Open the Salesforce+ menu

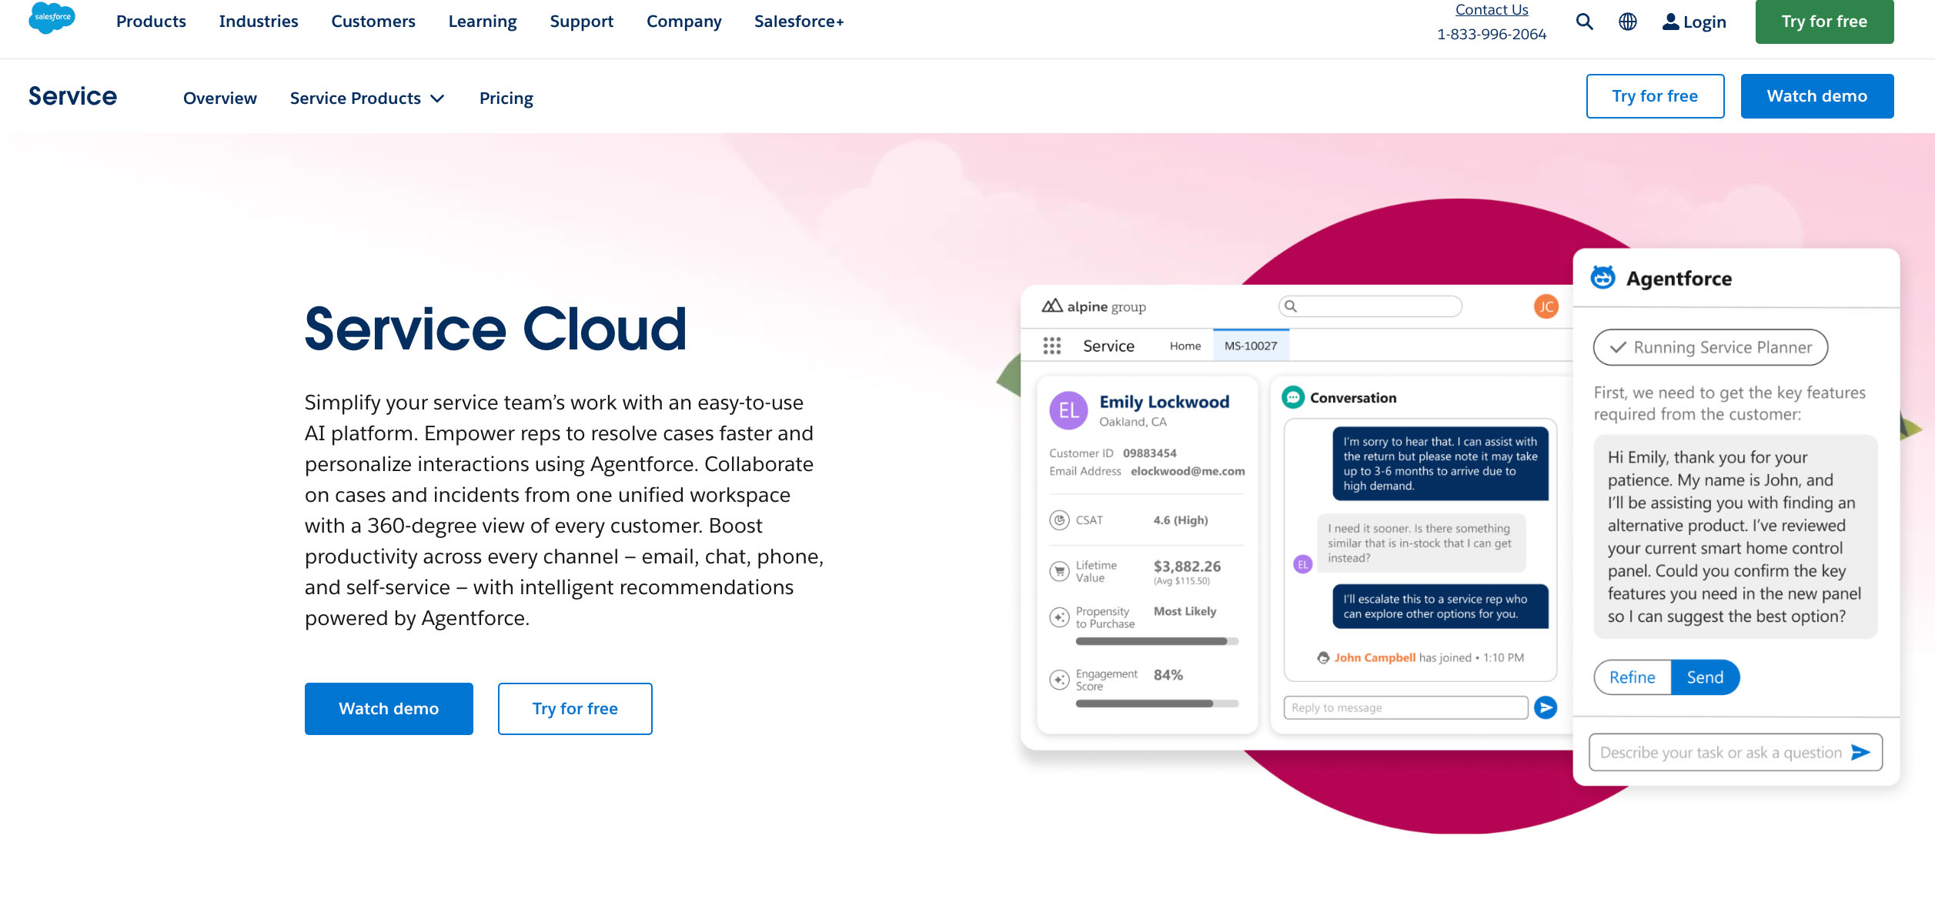799,22
